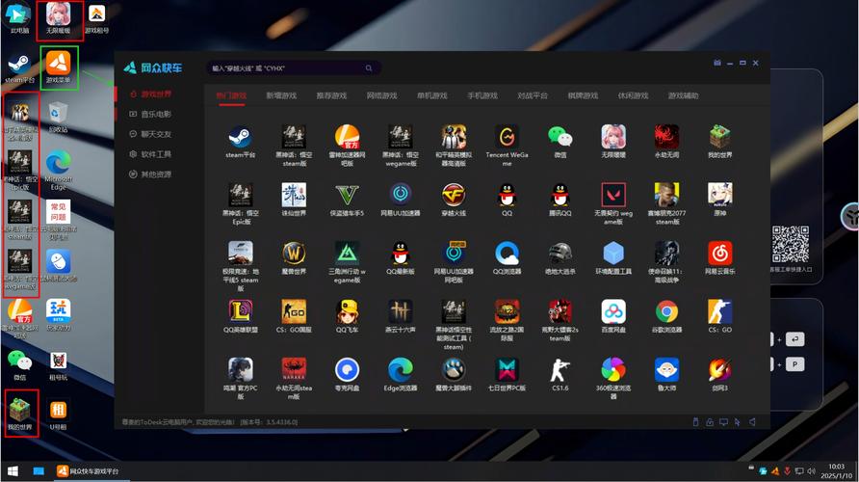Launch 魔兽世界 (World of Warcraft) icon
This screenshot has width=859, height=482.
tap(294, 253)
